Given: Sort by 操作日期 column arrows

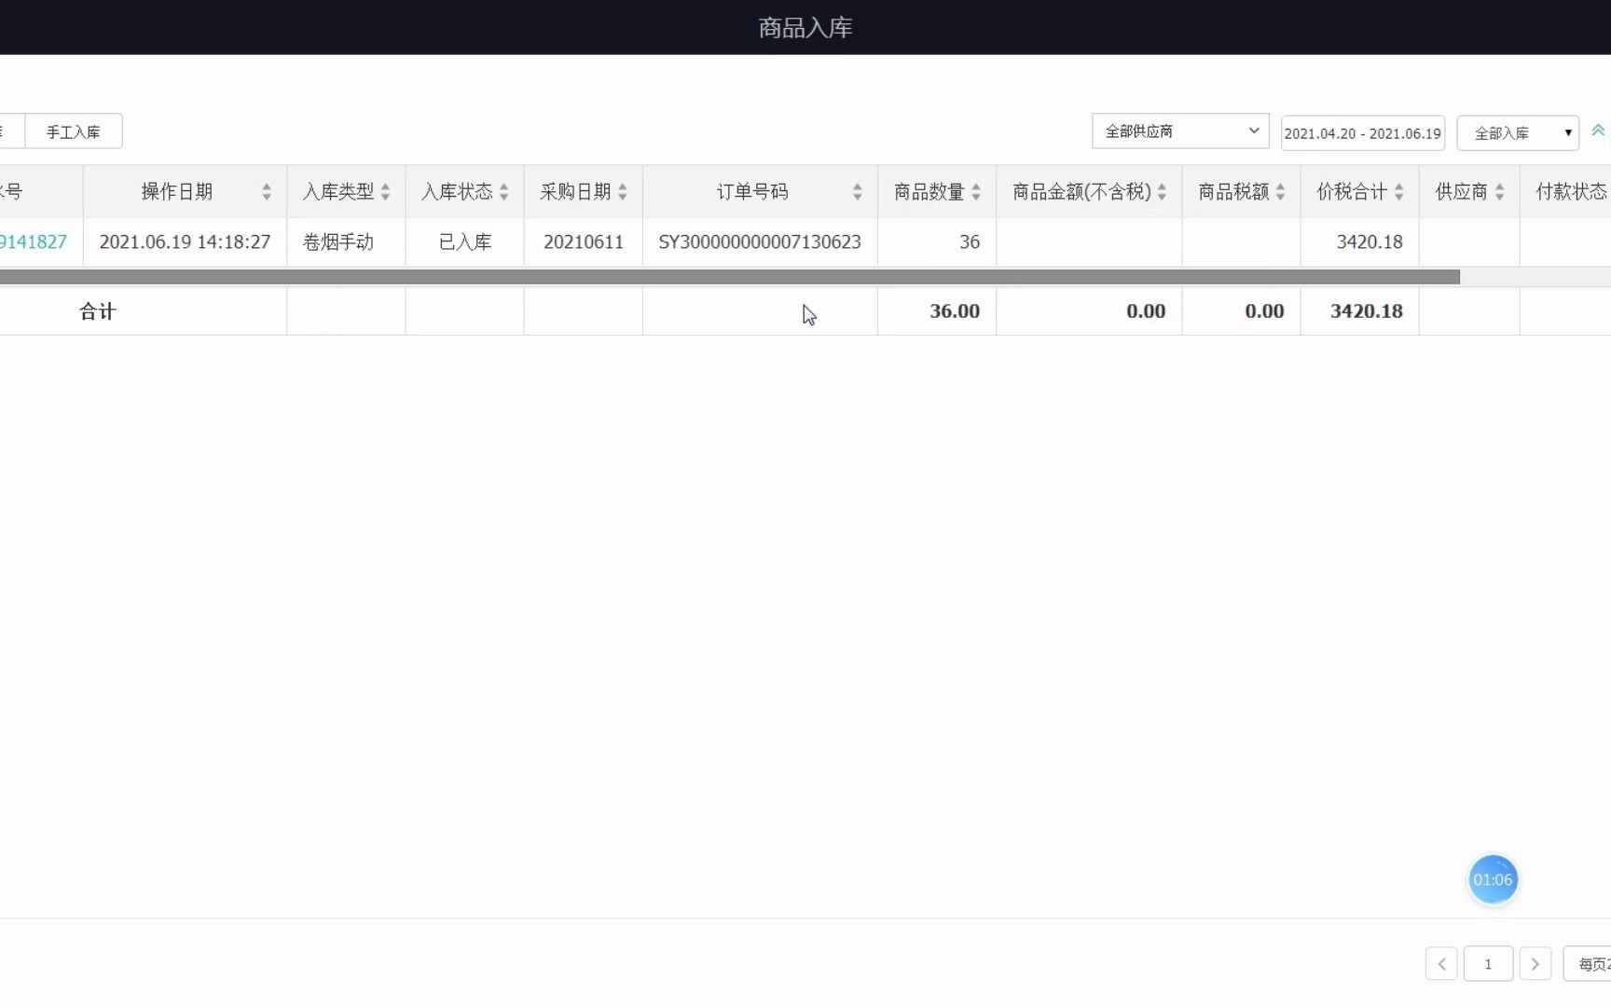Looking at the screenshot, I should [267, 192].
